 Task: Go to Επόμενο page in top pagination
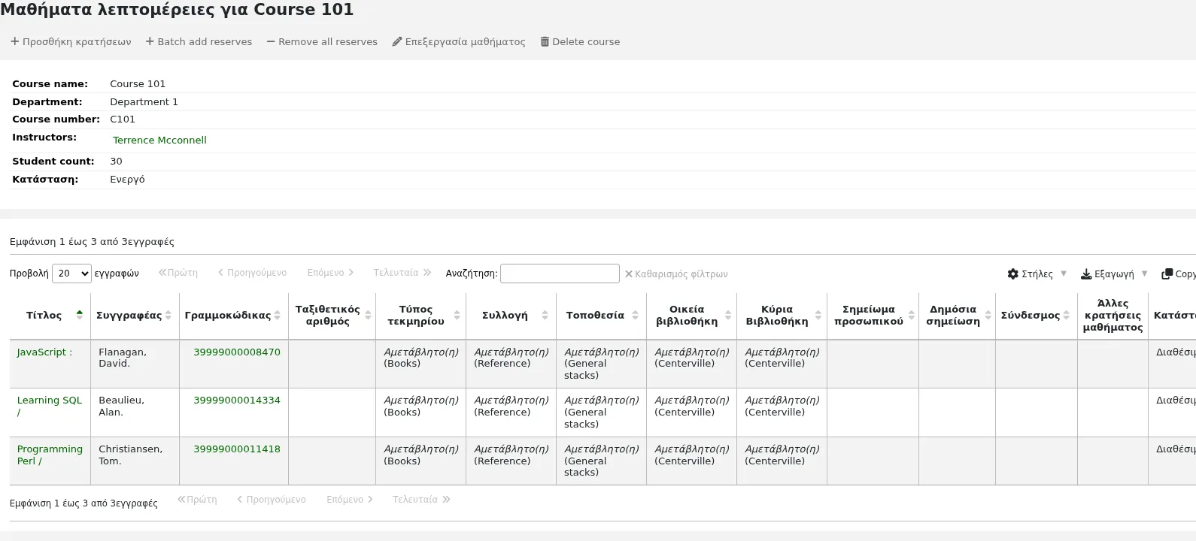pos(330,273)
